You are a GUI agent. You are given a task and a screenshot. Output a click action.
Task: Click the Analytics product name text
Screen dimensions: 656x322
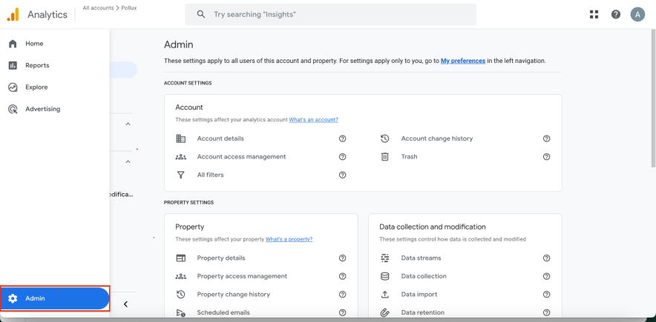tap(47, 15)
